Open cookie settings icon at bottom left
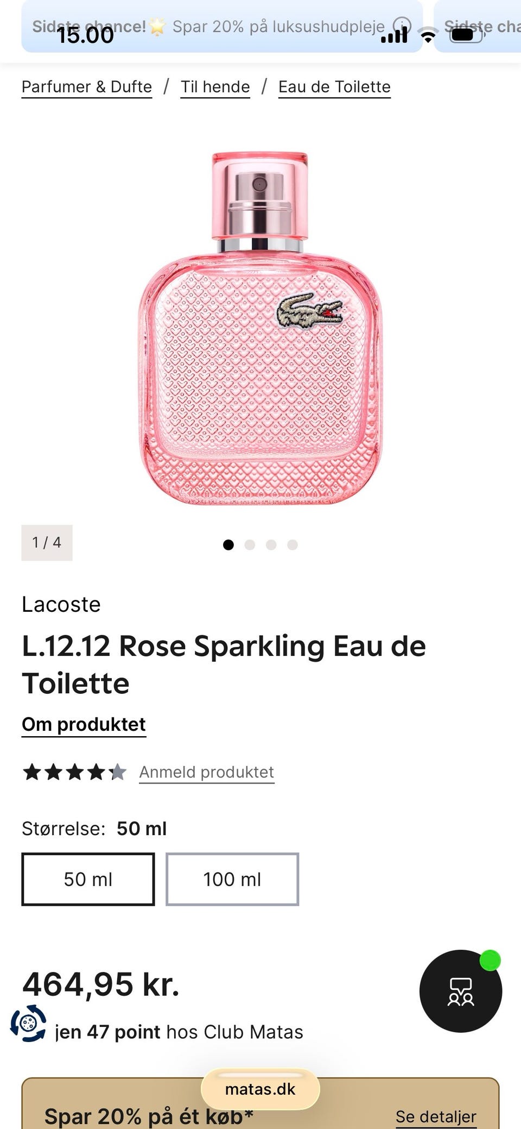This screenshot has width=521, height=1129. tap(28, 1024)
